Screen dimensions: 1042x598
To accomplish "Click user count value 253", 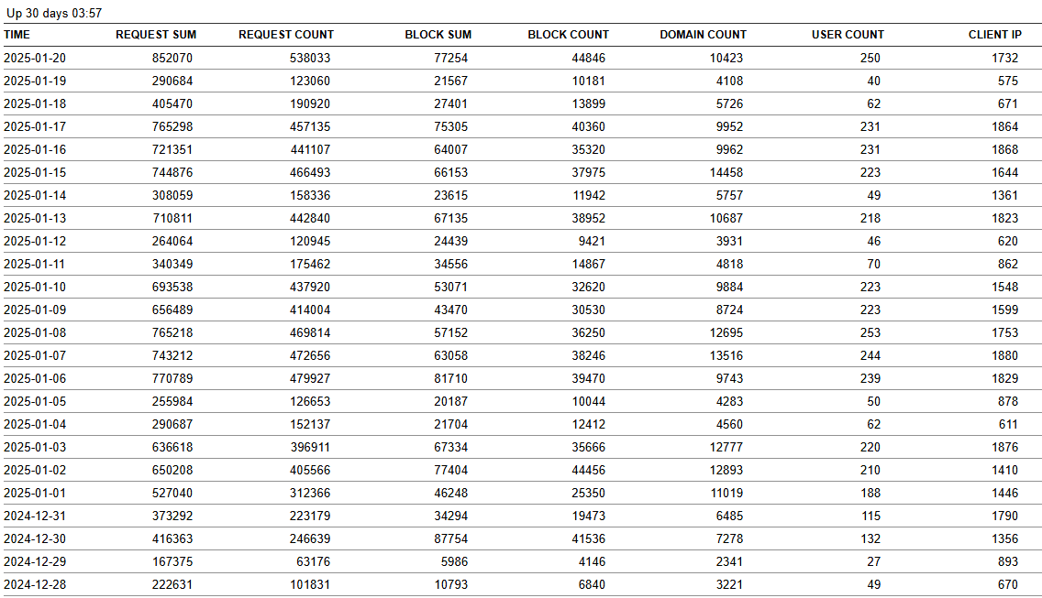I will [x=870, y=332].
